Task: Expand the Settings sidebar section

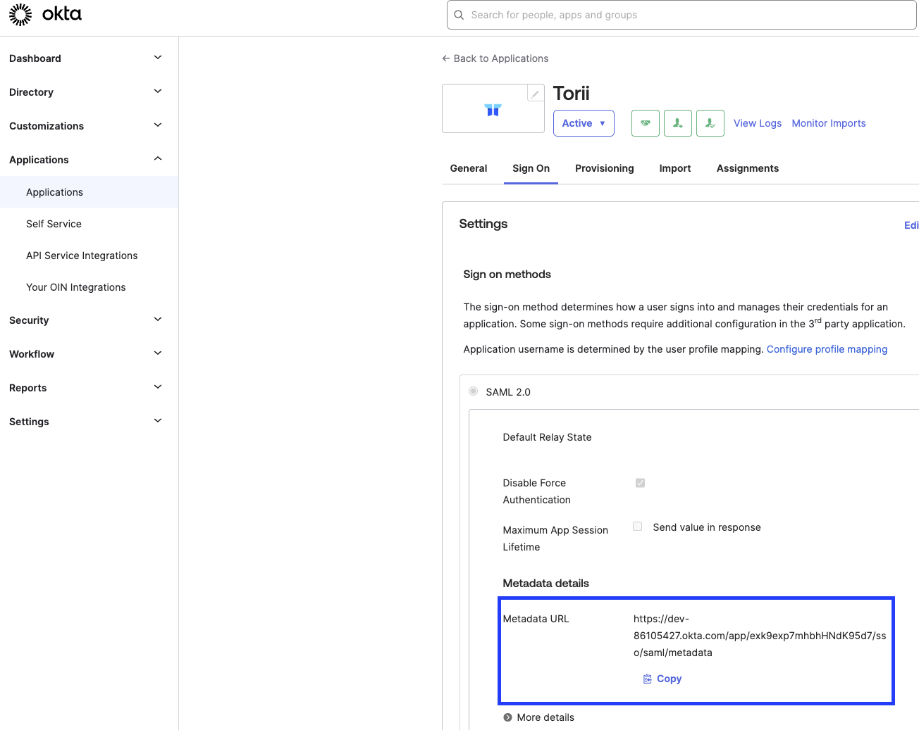Action: click(158, 421)
